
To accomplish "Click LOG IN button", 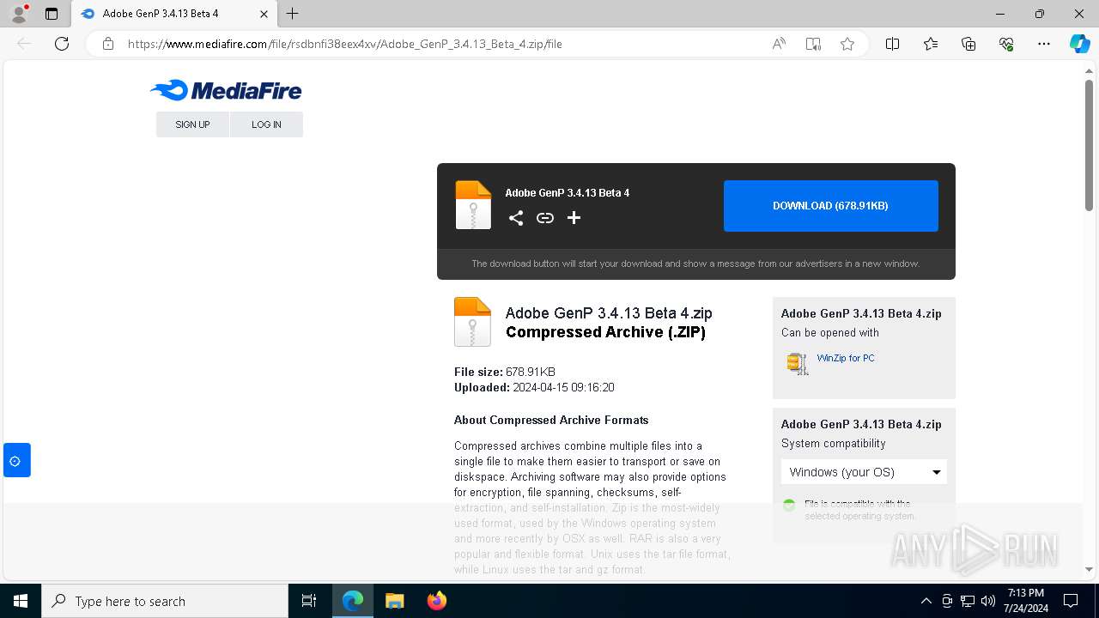I will (x=266, y=124).
